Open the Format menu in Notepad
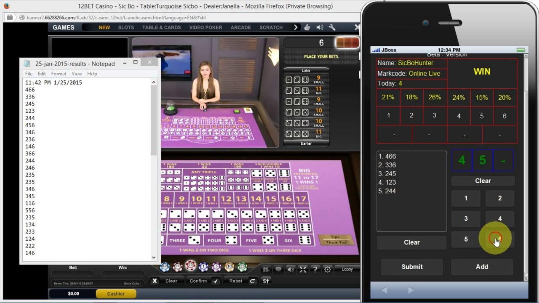 [59, 74]
